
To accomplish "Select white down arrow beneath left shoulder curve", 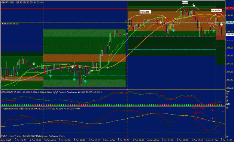I will click(x=161, y=23).
